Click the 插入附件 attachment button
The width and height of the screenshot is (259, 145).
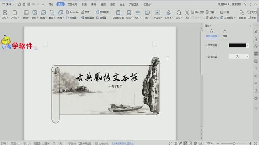[x=212, y=17]
